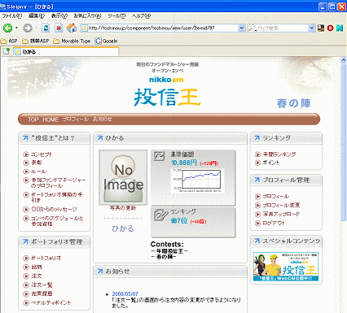Open the 年間ランキング link
347x313 pixels.
(x=279, y=154)
